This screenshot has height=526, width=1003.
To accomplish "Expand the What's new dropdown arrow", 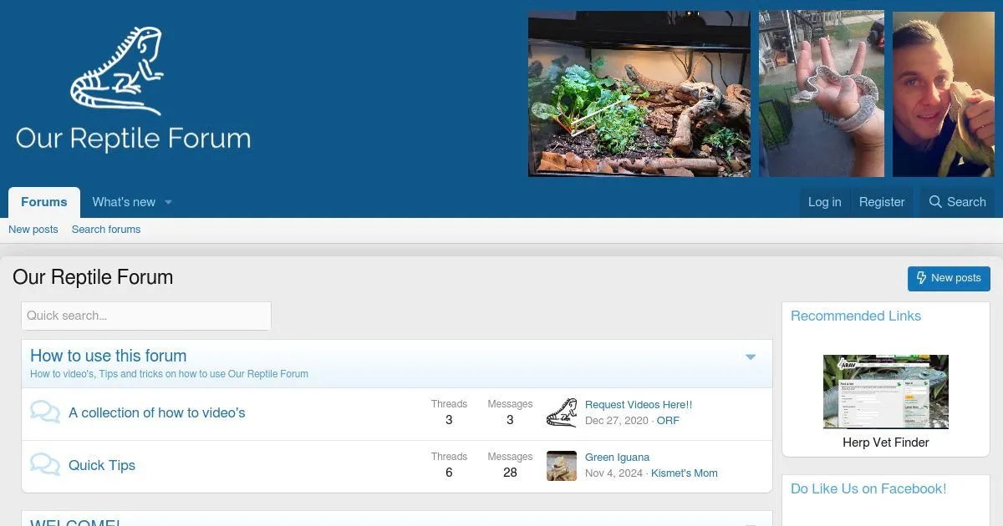I will pos(168,202).
